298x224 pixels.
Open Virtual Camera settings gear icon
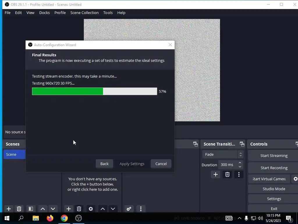click(295, 179)
